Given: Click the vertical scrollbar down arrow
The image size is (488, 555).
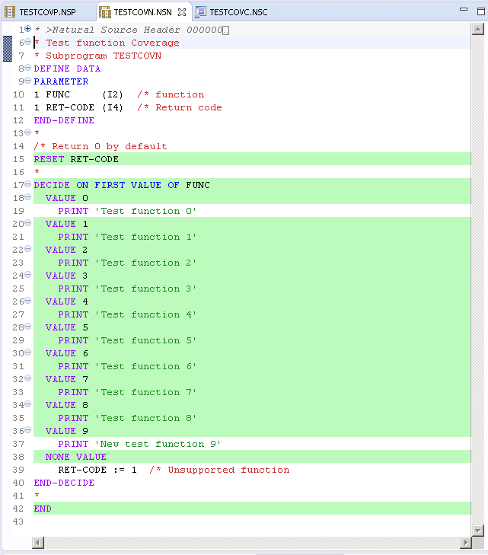Looking at the screenshot, I should [478, 529].
